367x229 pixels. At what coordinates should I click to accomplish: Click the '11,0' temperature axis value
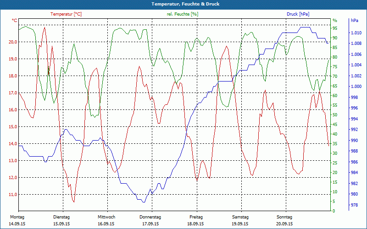(13, 194)
